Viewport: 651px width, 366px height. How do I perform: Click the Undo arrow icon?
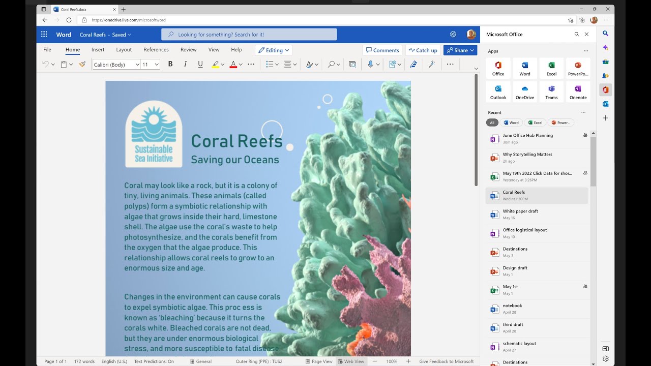tap(45, 64)
